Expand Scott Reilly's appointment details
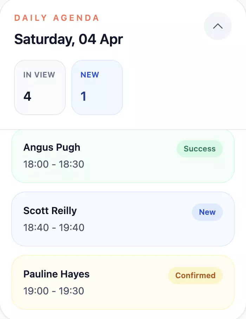 122,219
